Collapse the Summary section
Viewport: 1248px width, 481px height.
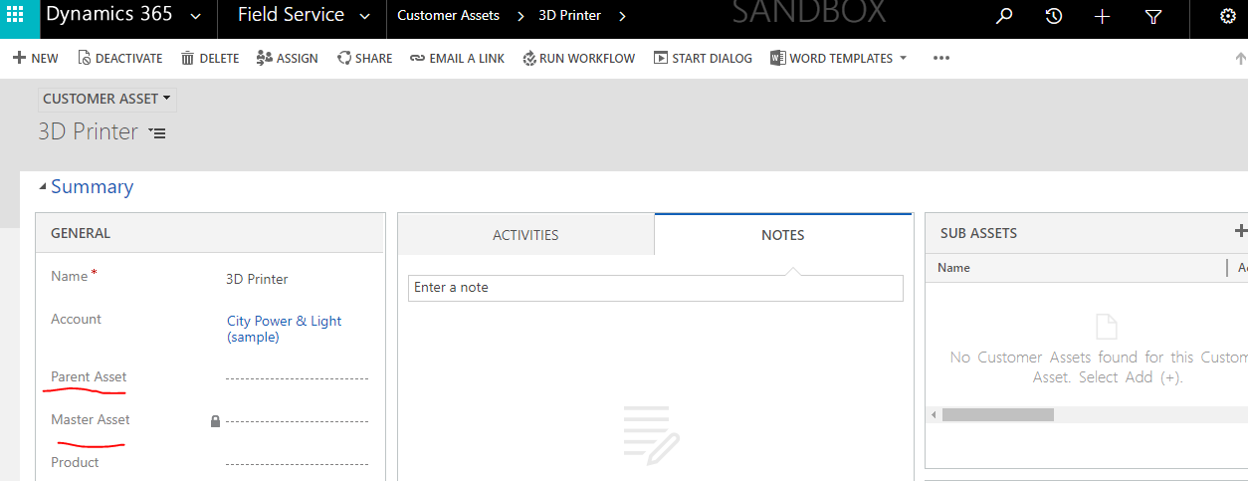pos(43,186)
